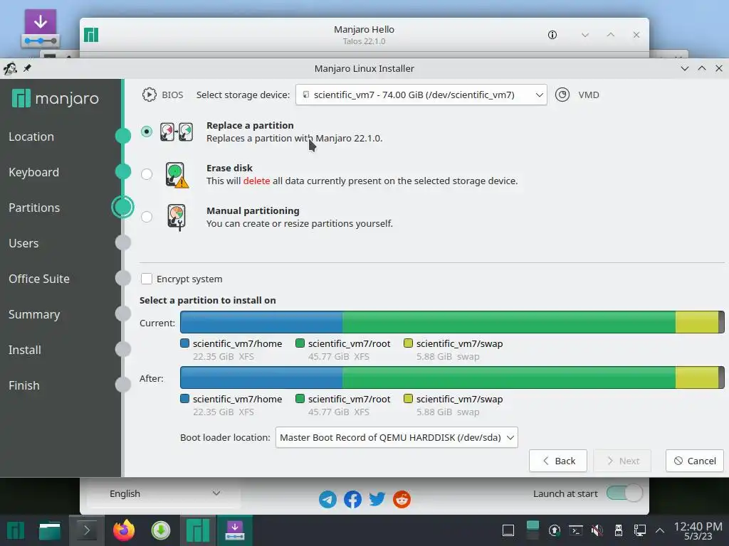The image size is (729, 546).
Task: Launch Firefox from the taskbar
Action: pos(124,530)
